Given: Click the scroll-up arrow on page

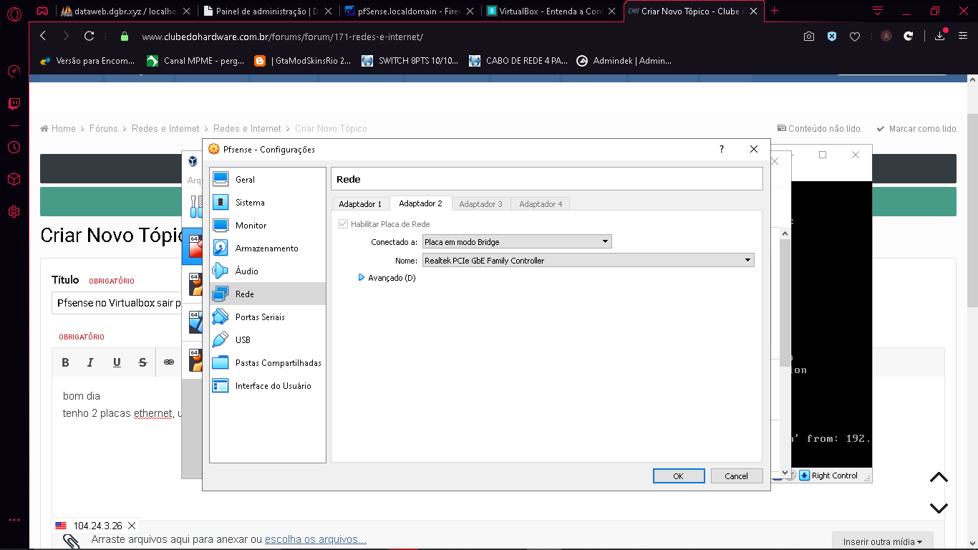Looking at the screenshot, I should pyautogui.click(x=939, y=478).
